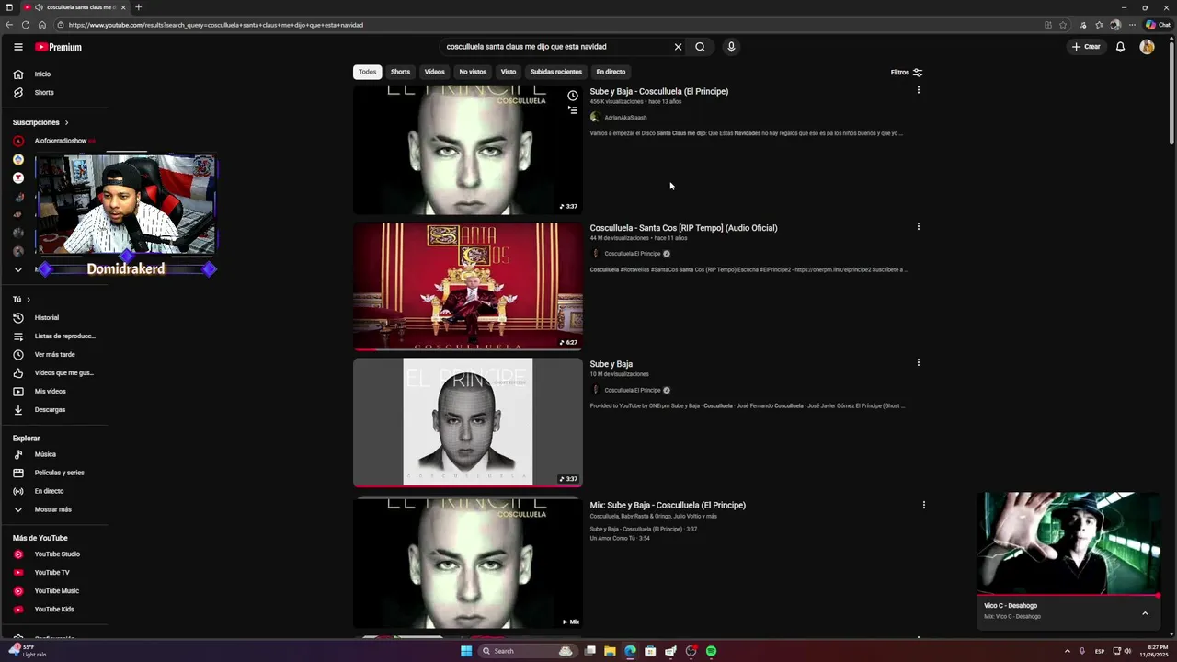The width and height of the screenshot is (1177, 662).
Task: Open Mix: Sube y Baja - Cosculluela title
Action: click(x=668, y=506)
